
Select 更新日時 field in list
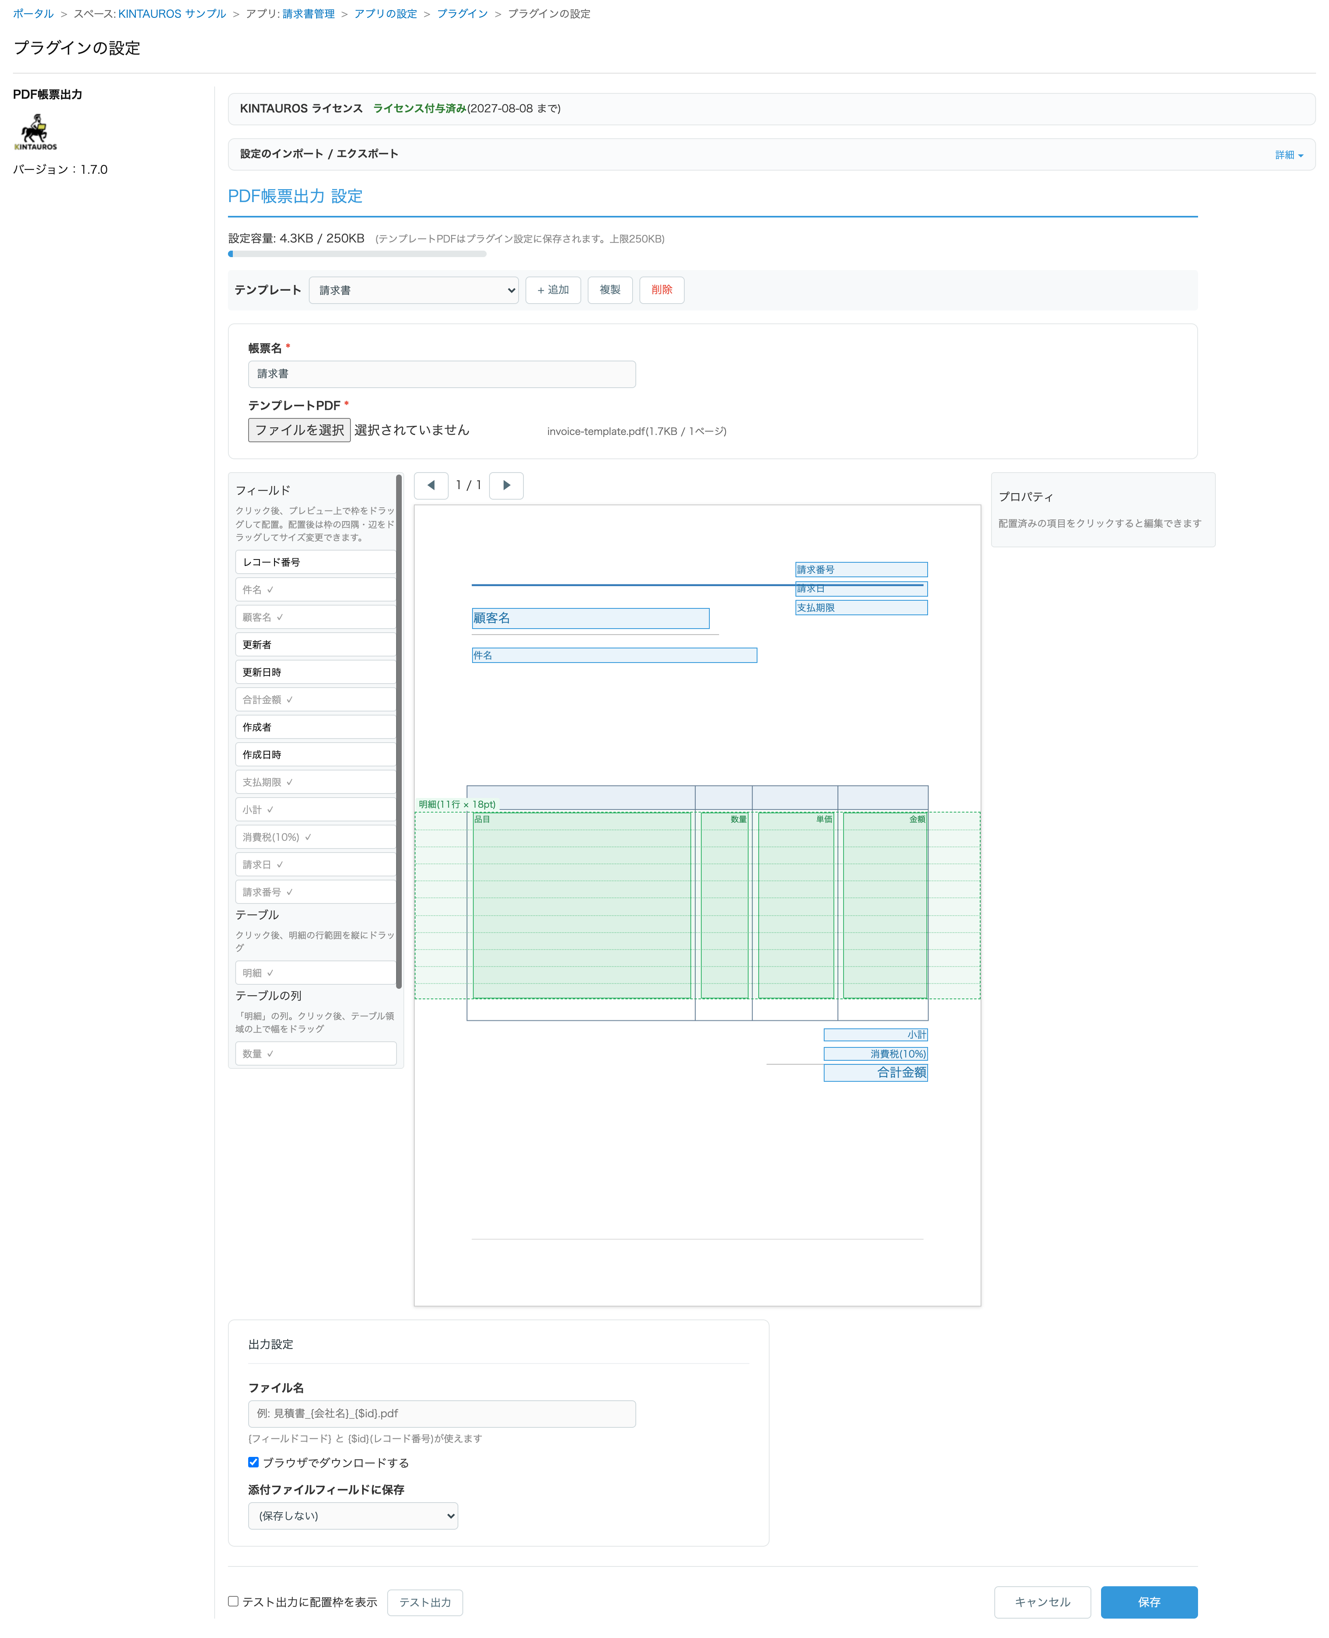click(x=315, y=672)
